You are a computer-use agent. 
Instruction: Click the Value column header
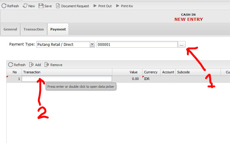127,72
